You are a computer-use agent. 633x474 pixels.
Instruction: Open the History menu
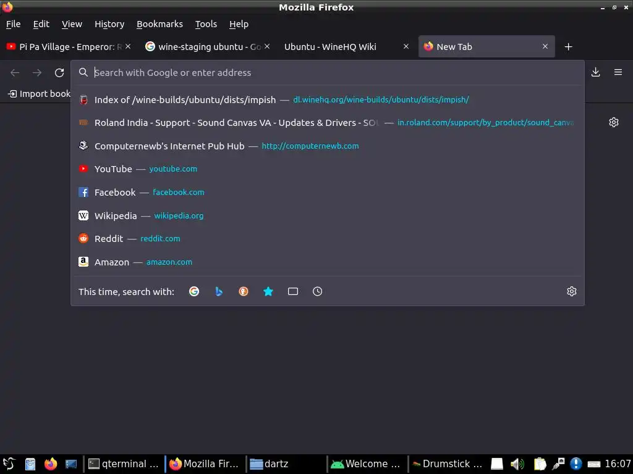pyautogui.click(x=109, y=24)
